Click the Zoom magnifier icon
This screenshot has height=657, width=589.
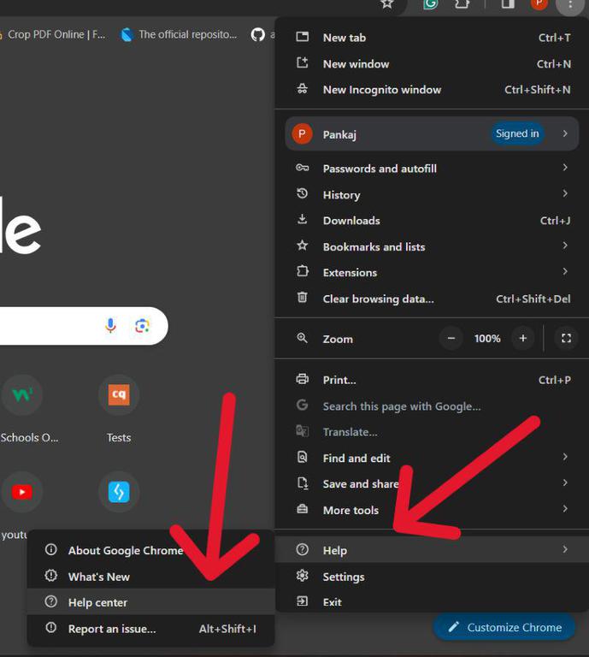click(303, 338)
